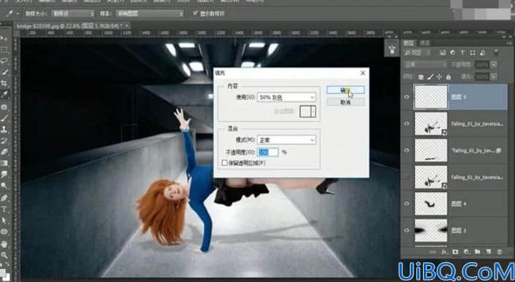The height and width of the screenshot is (282, 515).
Task: Click the 不透明度 field in Fill dialog
Action: pyautogui.click(x=268, y=152)
